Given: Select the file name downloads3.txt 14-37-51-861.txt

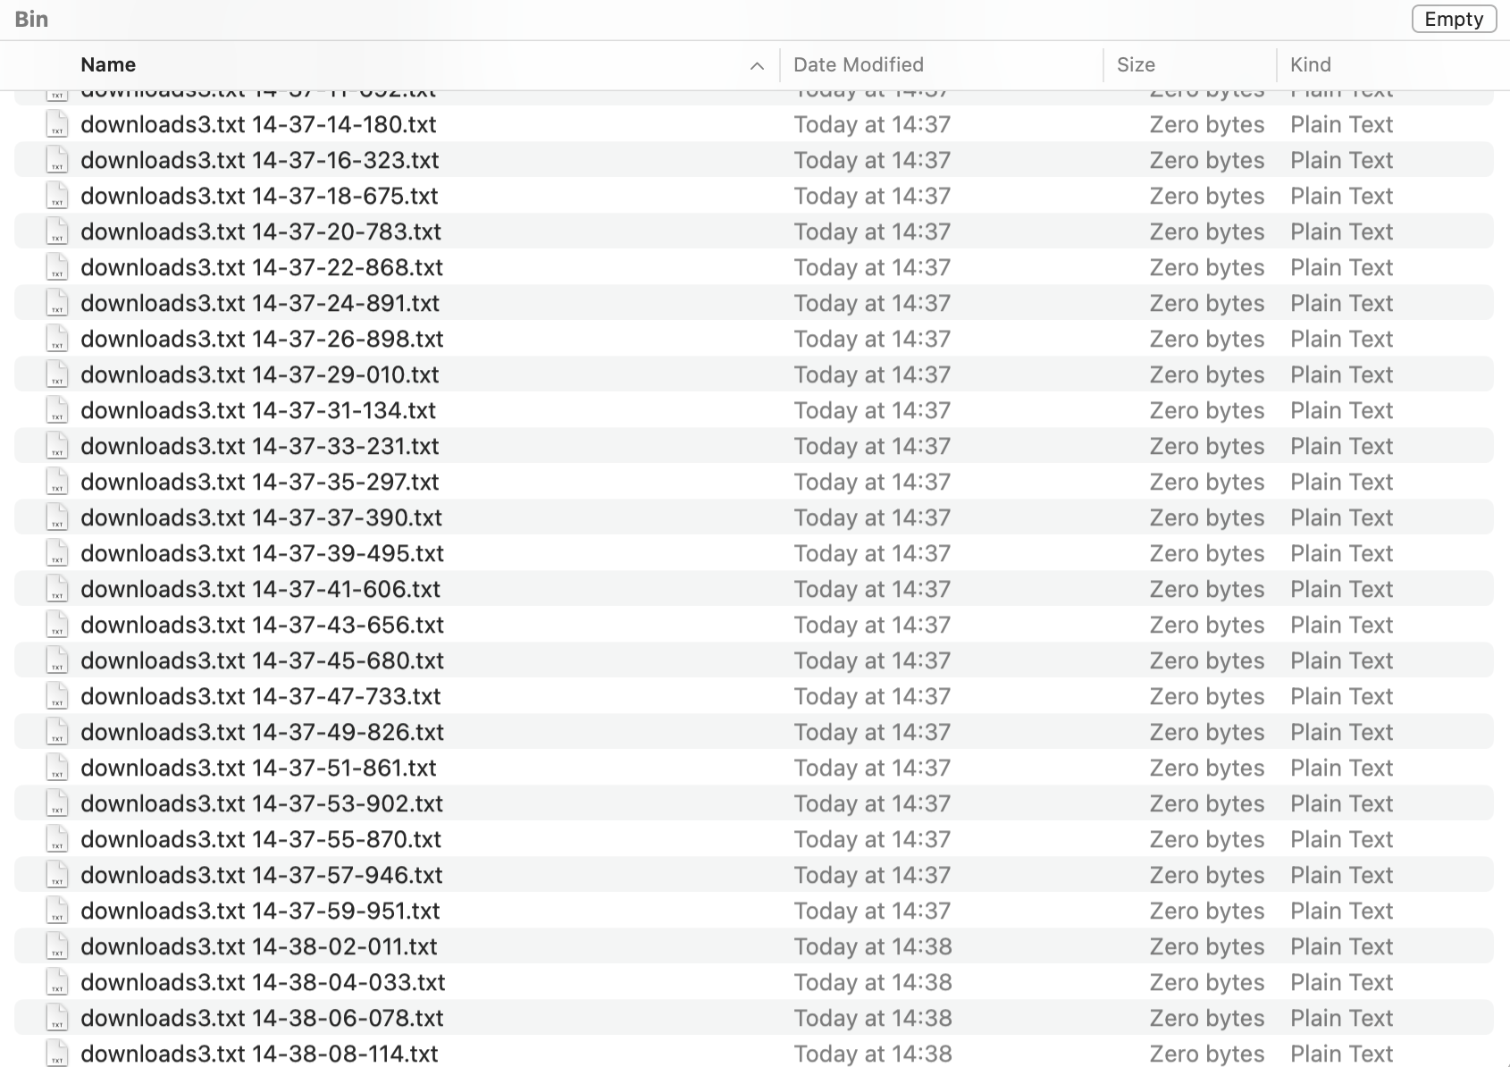Looking at the screenshot, I should tap(259, 768).
